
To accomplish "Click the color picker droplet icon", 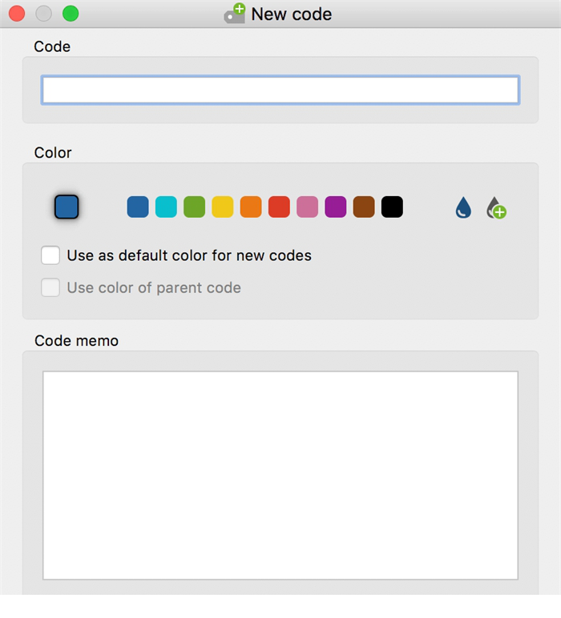I will 463,208.
